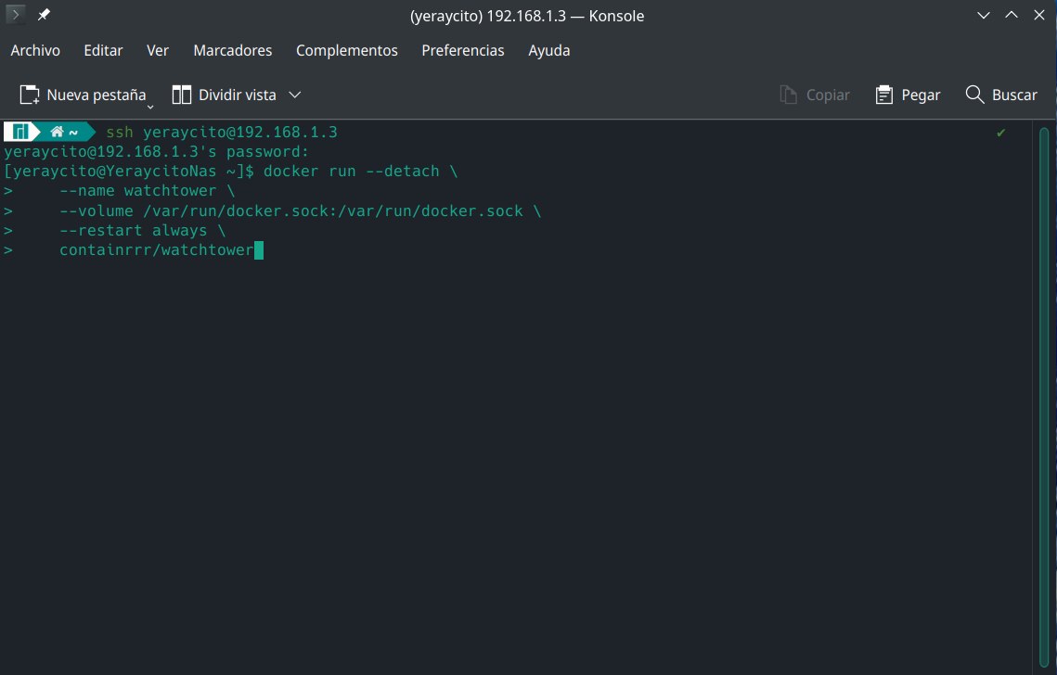Image resolution: width=1057 pixels, height=675 pixels.
Task: Toggle the pin window icon
Action: [x=44, y=16]
